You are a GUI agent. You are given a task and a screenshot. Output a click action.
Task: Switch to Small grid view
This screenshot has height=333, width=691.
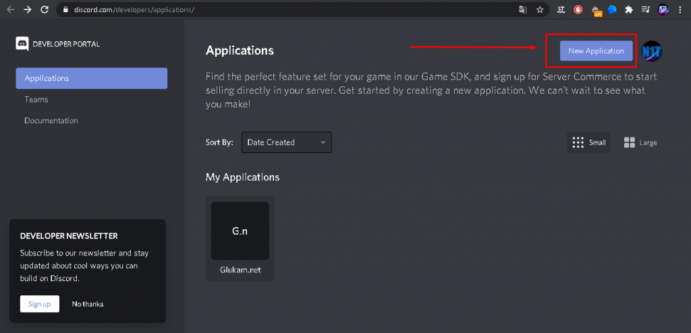tap(588, 142)
